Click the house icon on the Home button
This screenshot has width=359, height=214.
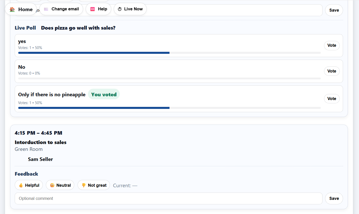[x=12, y=9]
